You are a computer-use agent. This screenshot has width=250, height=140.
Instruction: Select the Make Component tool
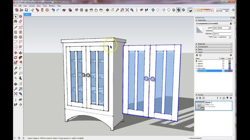tap(20, 16)
